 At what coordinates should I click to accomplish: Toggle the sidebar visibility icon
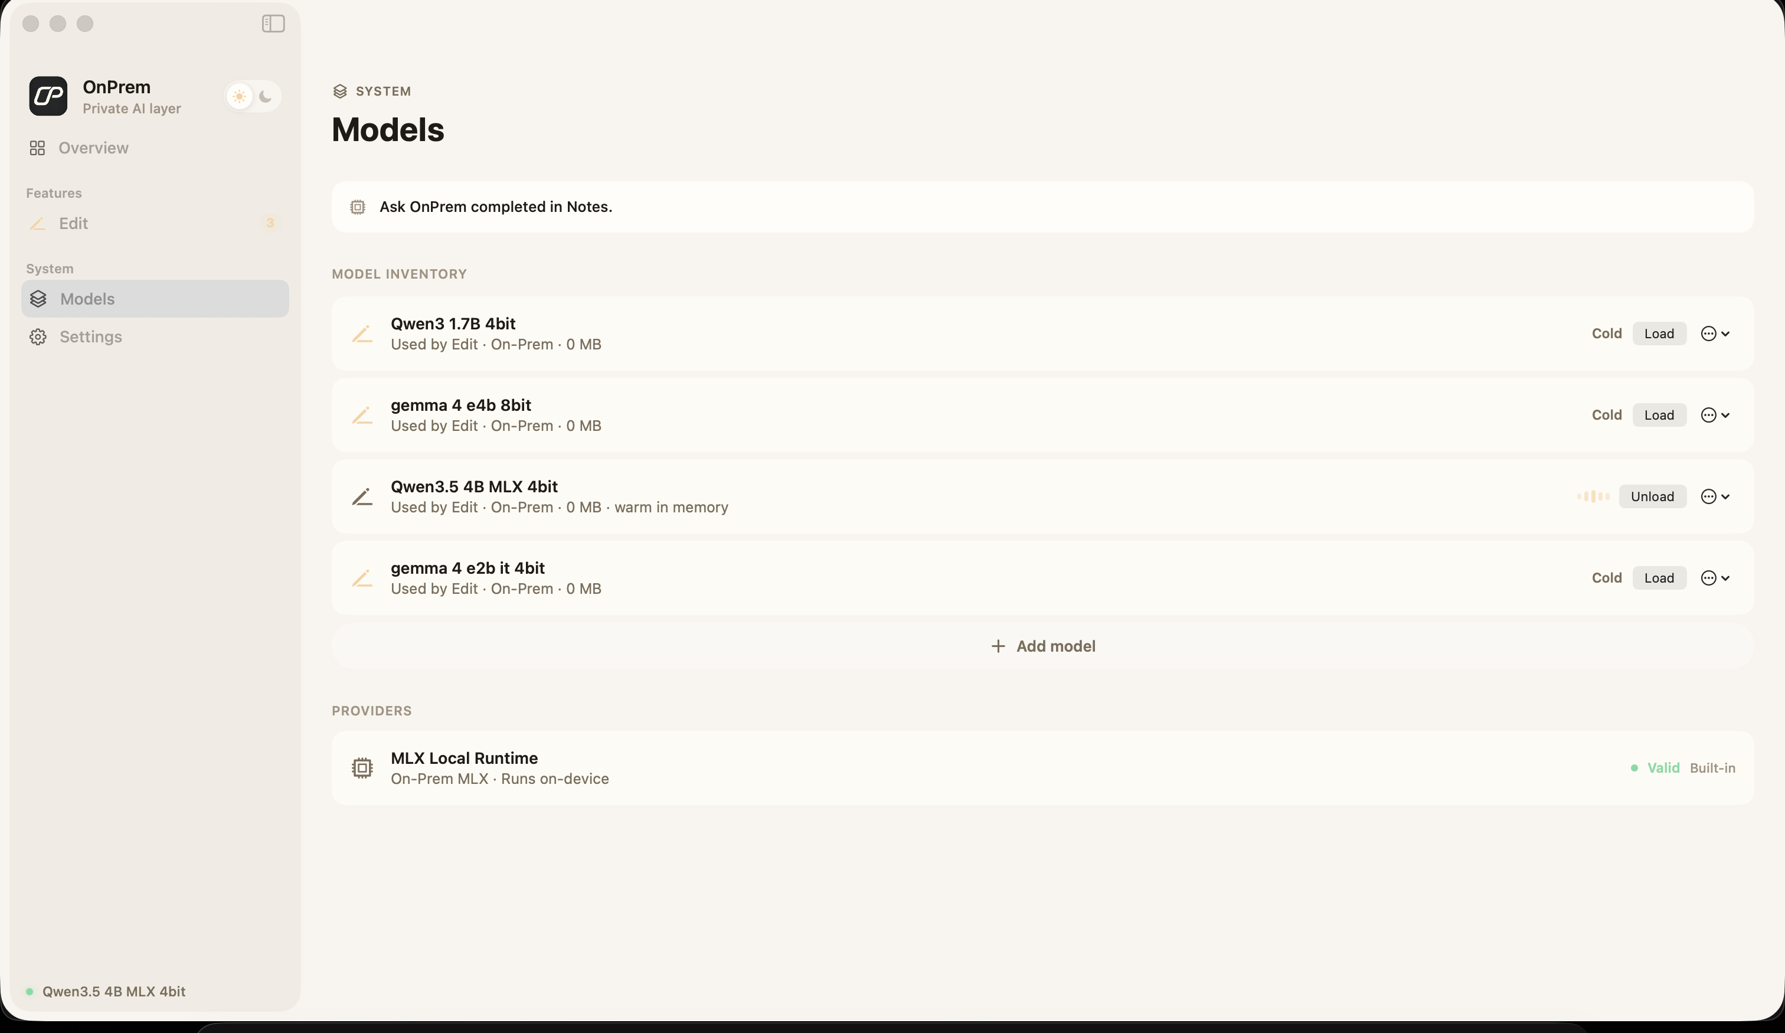point(272,24)
